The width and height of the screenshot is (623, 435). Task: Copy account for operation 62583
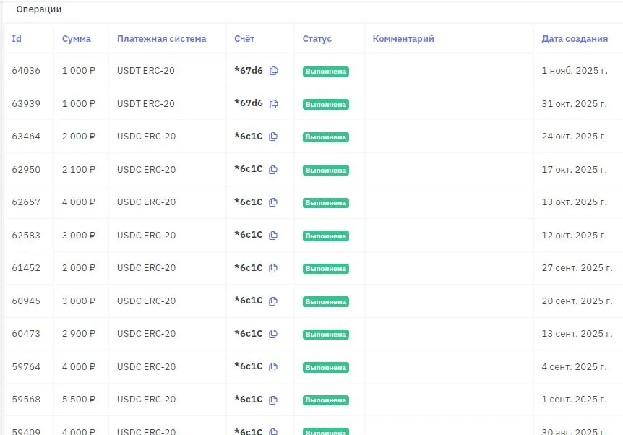point(273,235)
